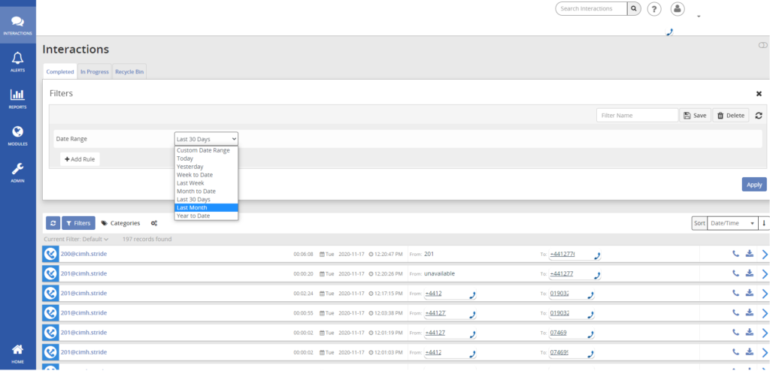770x371 pixels.
Task: Open details chevron for 12:20:47 PM row
Action: click(765, 254)
